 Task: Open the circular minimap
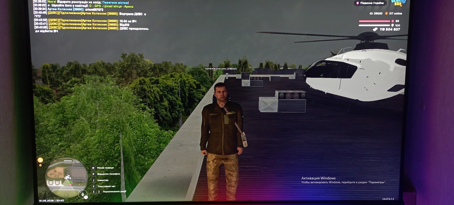click(x=67, y=177)
